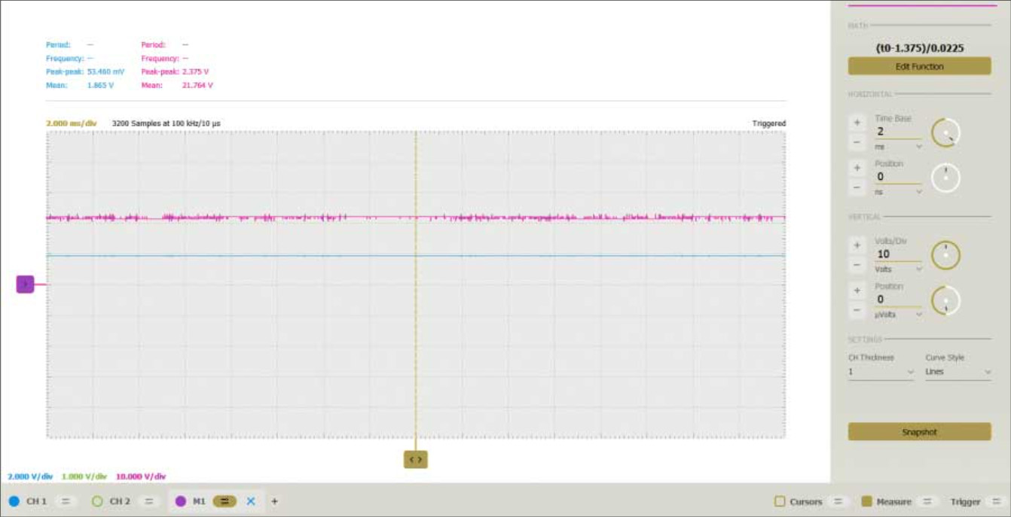Viewport: 1011px width, 517px height.
Task: Click the Snapshot button
Action: click(x=919, y=432)
